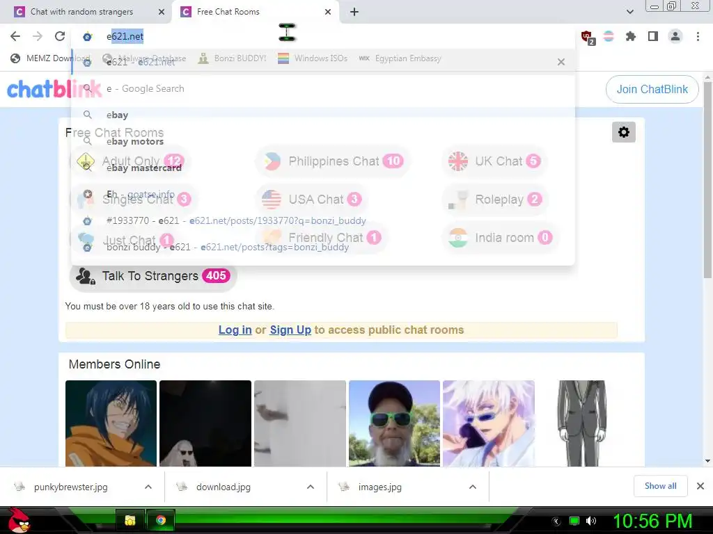
Task: Open the download.jpg file
Action: [x=223, y=487]
